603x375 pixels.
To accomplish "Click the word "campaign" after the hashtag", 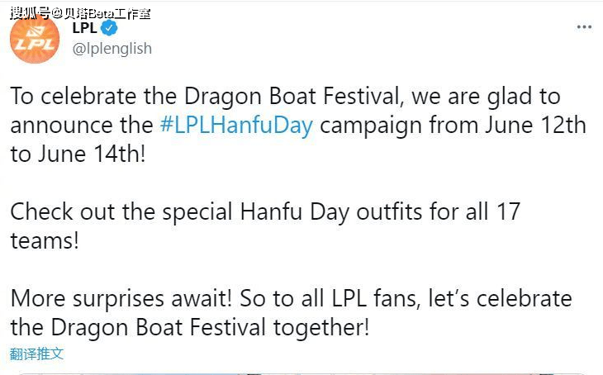I will point(372,126).
